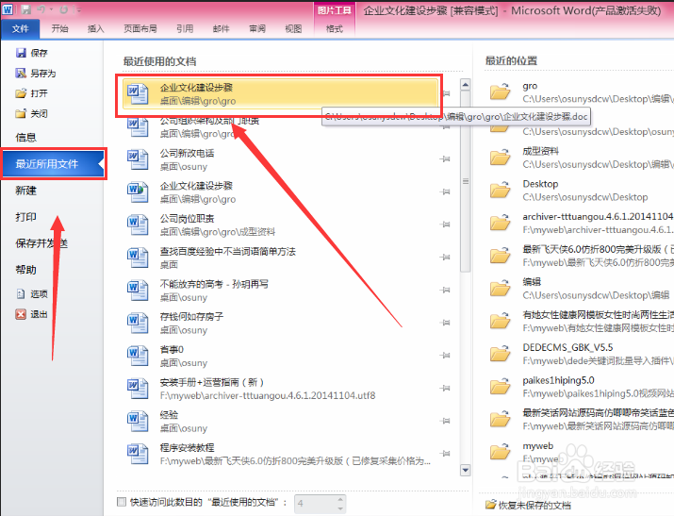Screen dimensions: 674x516
Task: Pin the document 经验
Action: pos(445,421)
